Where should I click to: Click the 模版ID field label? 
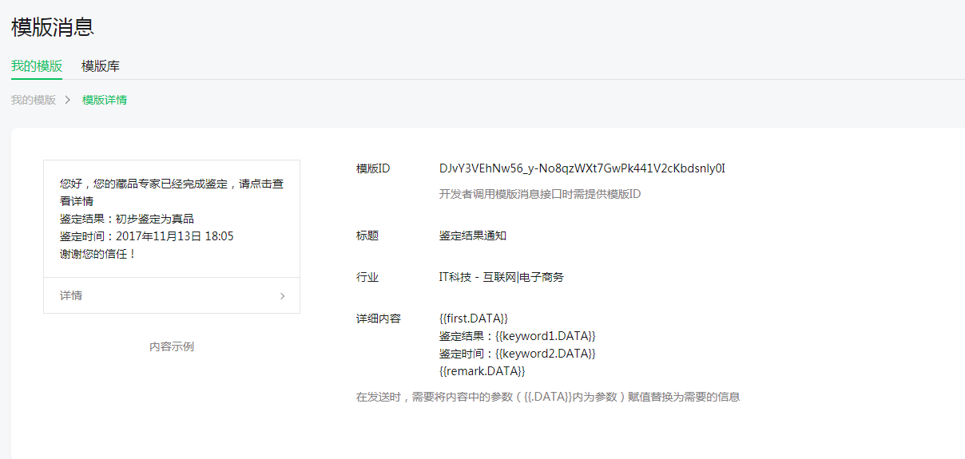tap(373, 168)
